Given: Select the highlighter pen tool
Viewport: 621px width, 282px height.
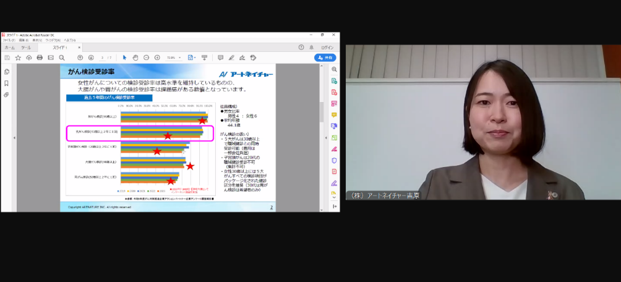Looking at the screenshot, I should pyautogui.click(x=231, y=58).
